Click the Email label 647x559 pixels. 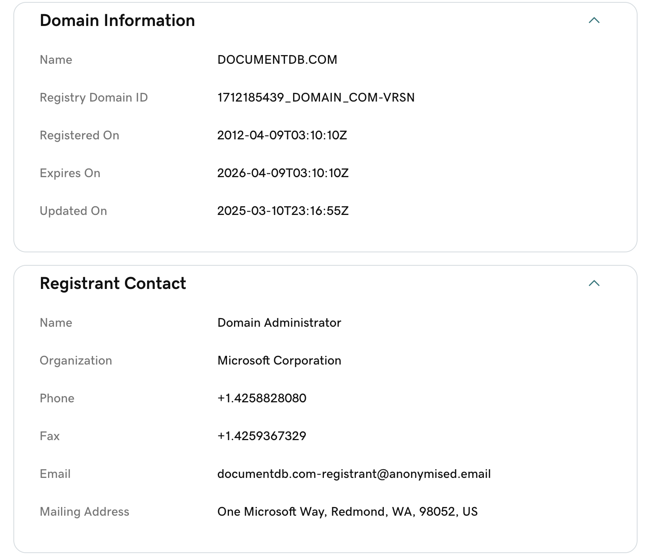(55, 474)
